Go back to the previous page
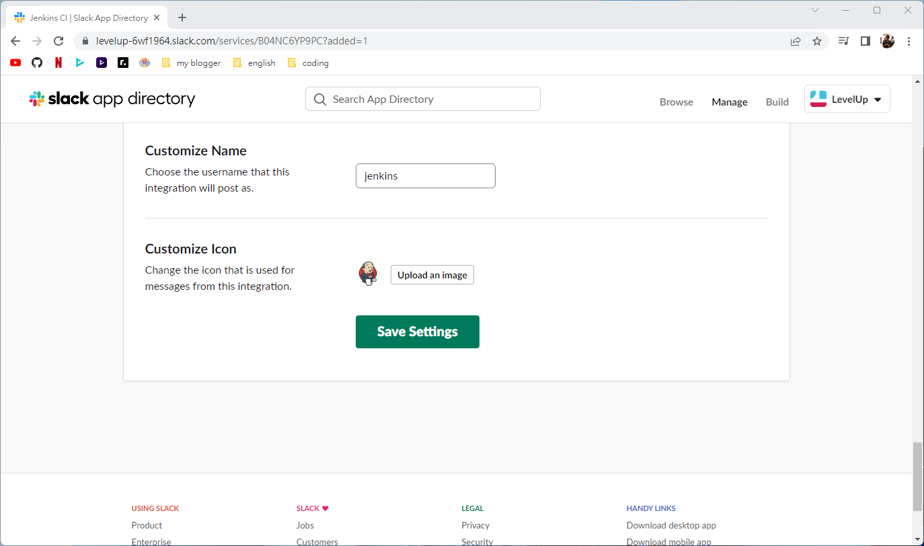The height and width of the screenshot is (546, 924). click(x=15, y=41)
